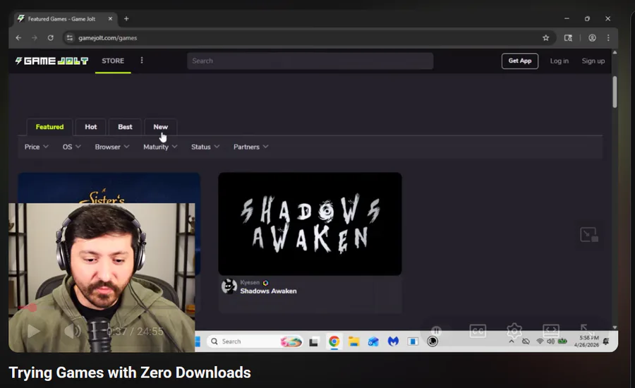Screen dimensions: 635x388
Task: Click the taskbar clock showing 5:58 PM
Action: [x=586, y=341]
